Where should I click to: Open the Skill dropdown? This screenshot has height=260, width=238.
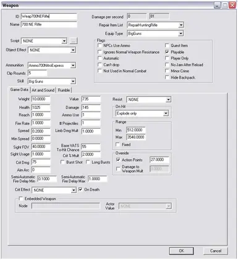52,82
